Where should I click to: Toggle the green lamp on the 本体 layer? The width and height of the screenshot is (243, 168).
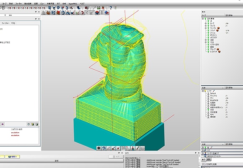click(209, 110)
